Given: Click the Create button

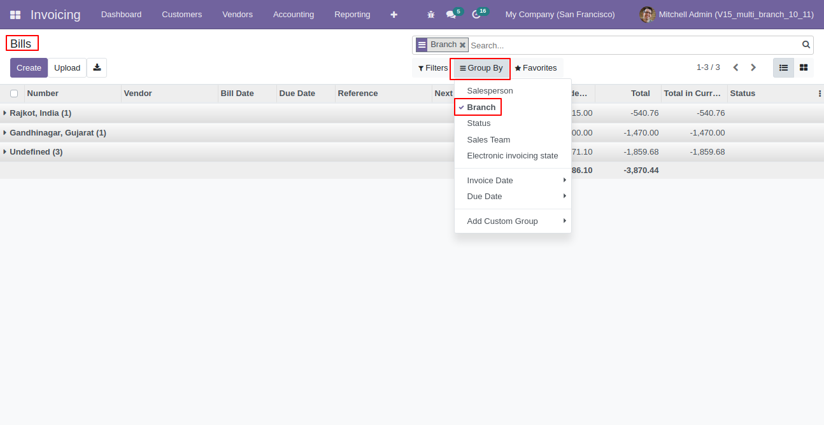Looking at the screenshot, I should pyautogui.click(x=29, y=67).
